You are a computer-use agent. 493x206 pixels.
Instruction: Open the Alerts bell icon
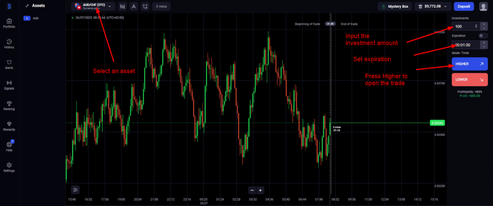(x=9, y=64)
